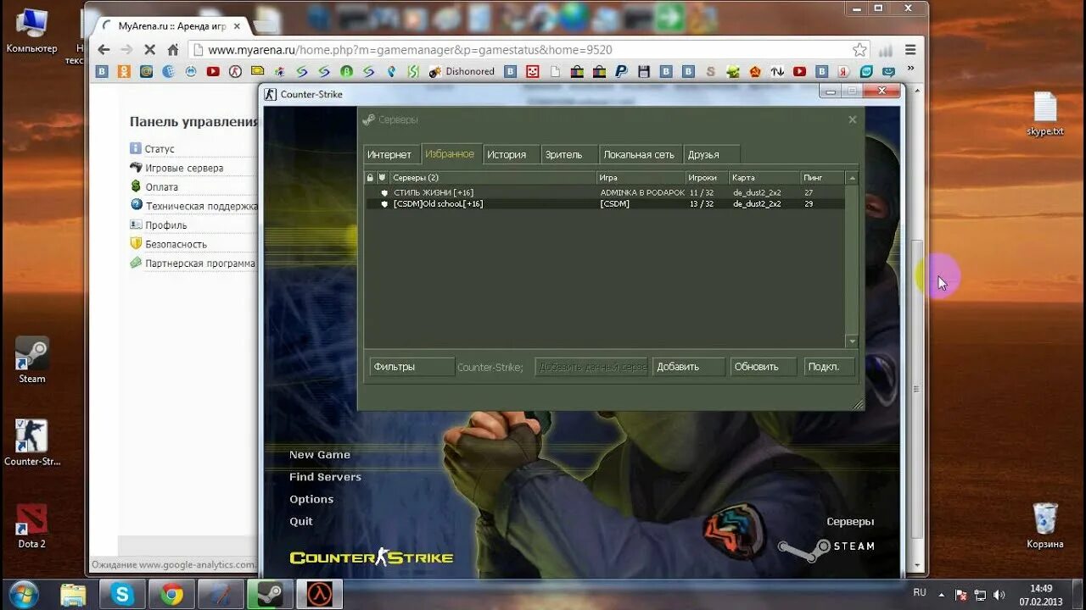Click the ping value 27
Image resolution: width=1086 pixels, height=610 pixels.
tap(809, 193)
